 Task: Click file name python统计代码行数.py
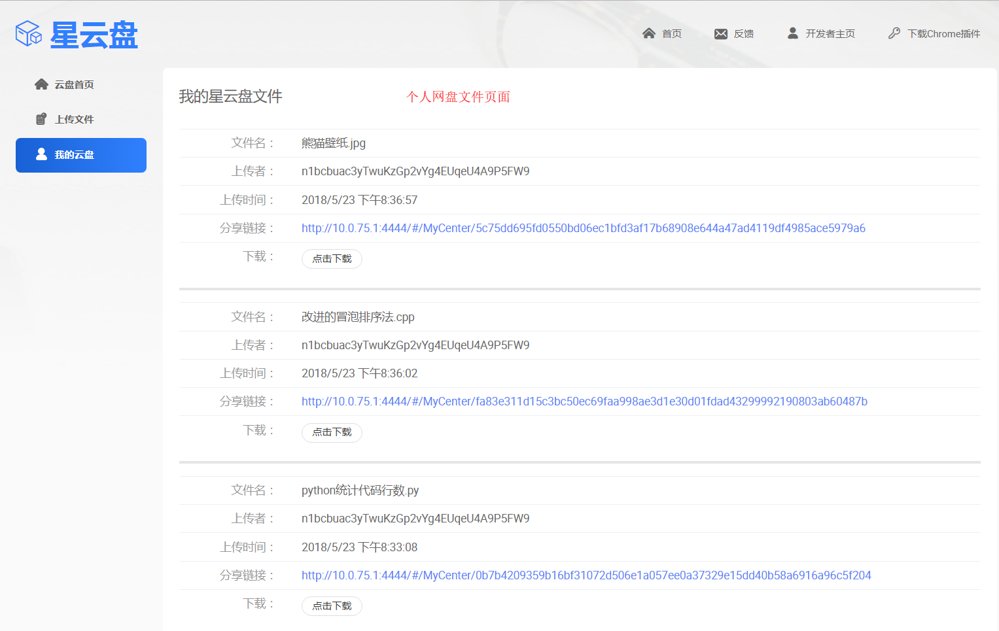tap(360, 490)
